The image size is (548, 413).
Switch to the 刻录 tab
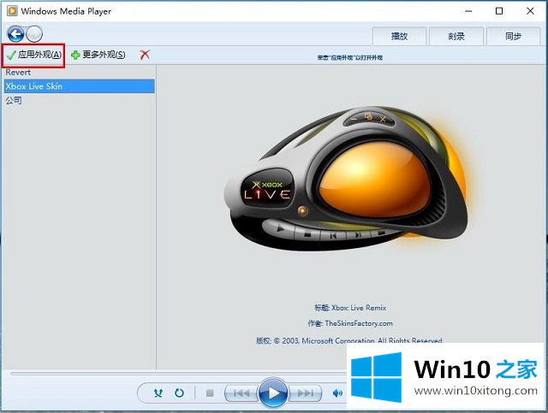(x=456, y=36)
